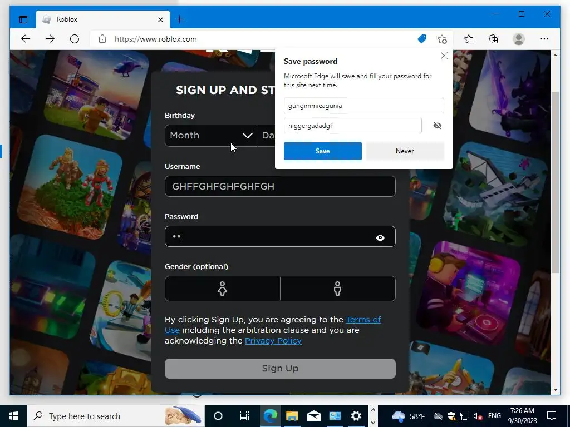The image size is (570, 427).
Task: Open the network status tray icon
Action: click(464, 416)
